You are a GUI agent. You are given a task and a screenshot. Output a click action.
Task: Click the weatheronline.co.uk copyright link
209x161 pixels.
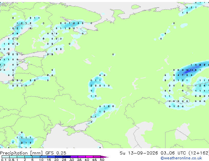181,158
